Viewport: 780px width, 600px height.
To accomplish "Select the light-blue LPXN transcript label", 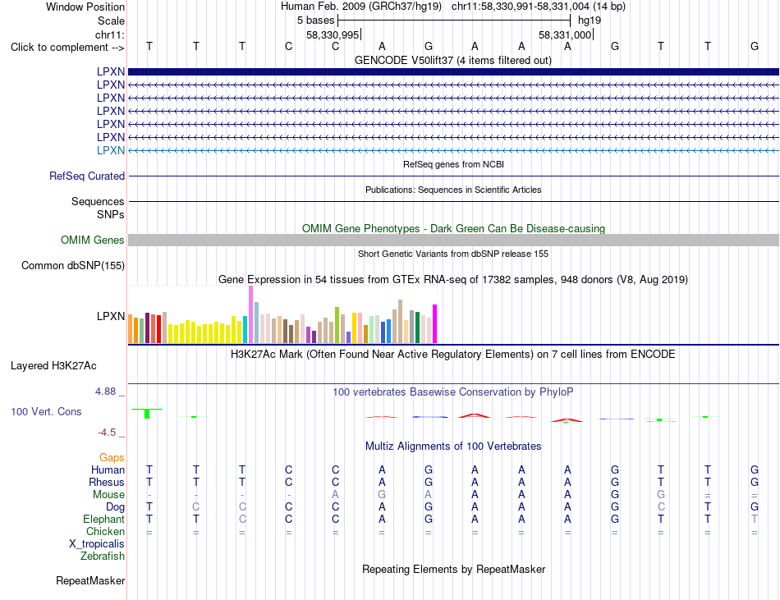I will click(111, 151).
